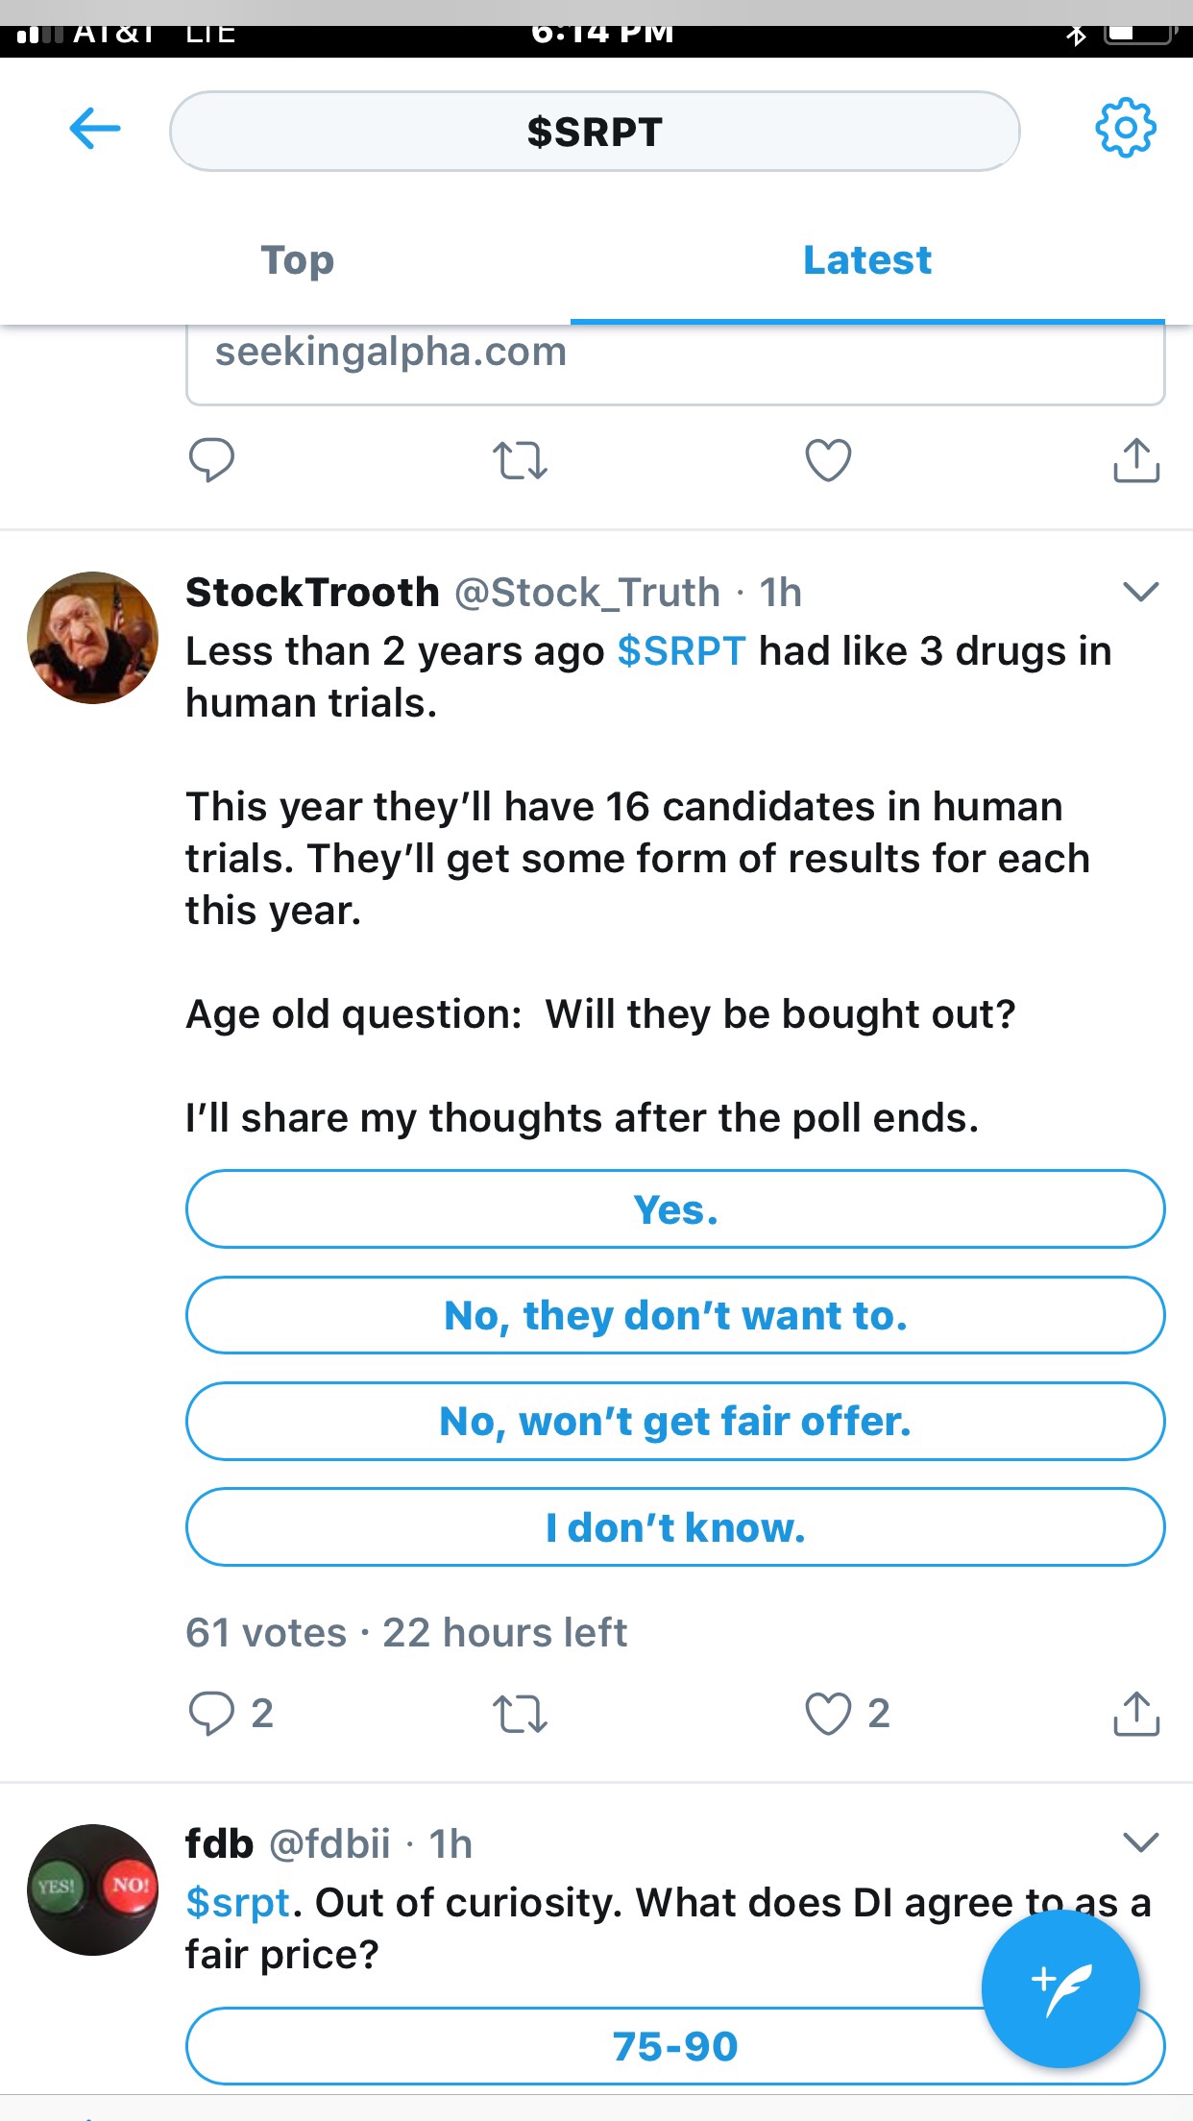This screenshot has width=1193, height=2121.
Task: Like the seekingalpha.com tweet
Action: [828, 460]
